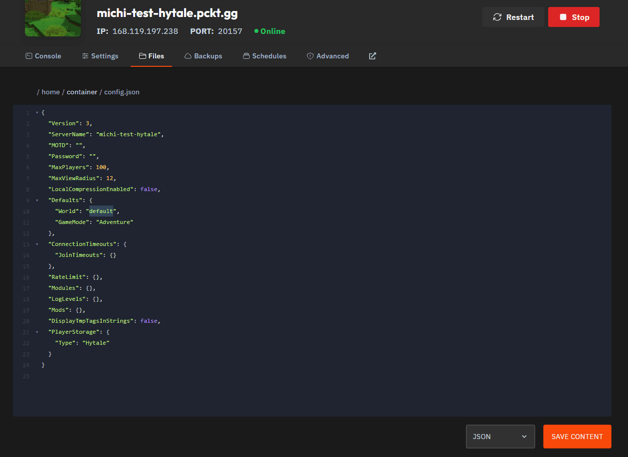Switch to the Console tab
The width and height of the screenshot is (628, 457).
click(43, 56)
